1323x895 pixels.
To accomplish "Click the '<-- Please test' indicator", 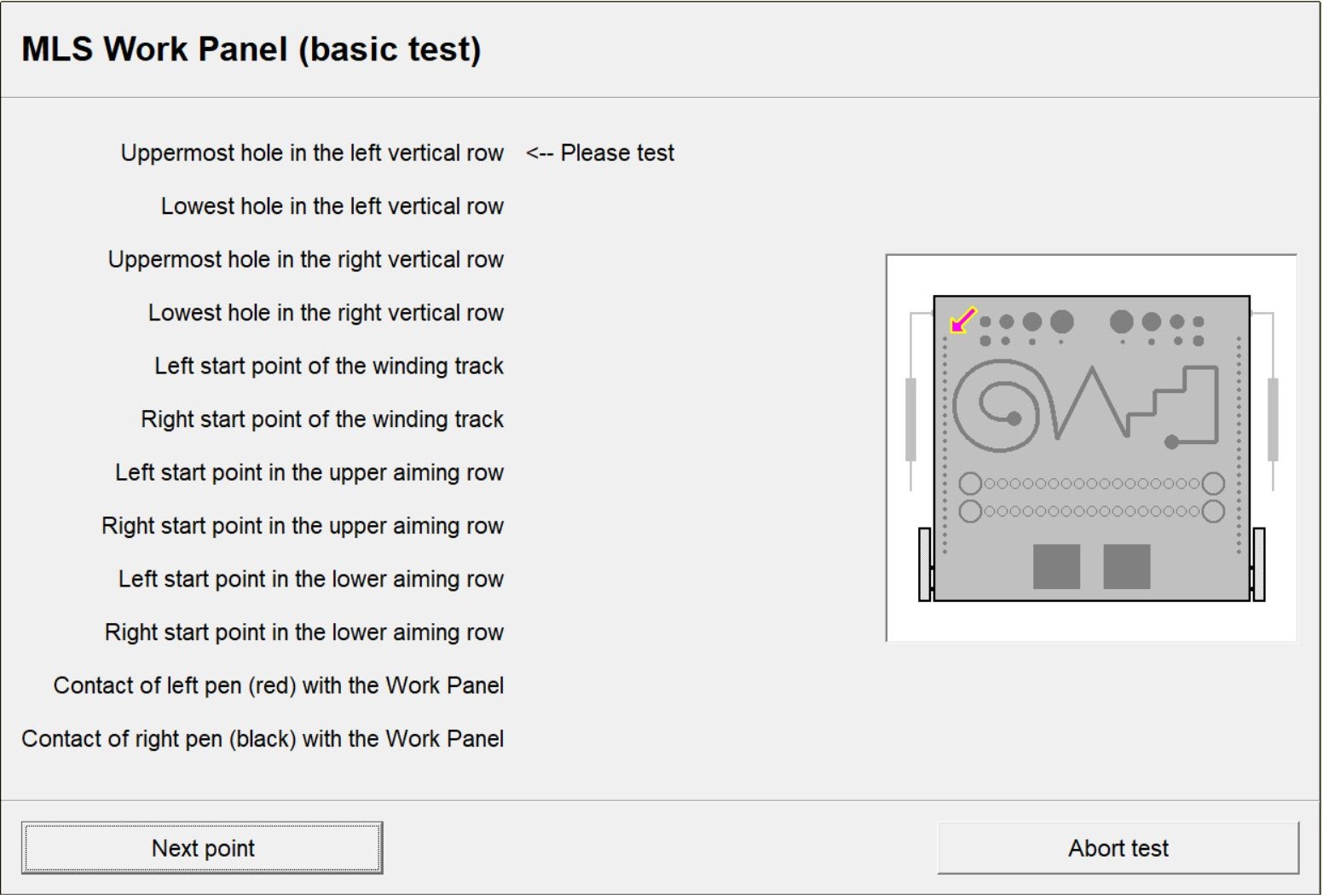I will 600,153.
